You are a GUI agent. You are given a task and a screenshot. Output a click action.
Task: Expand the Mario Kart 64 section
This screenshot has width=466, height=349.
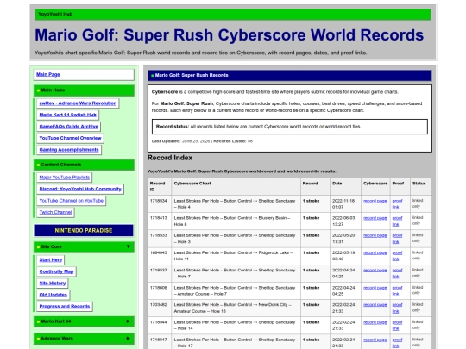(x=84, y=321)
